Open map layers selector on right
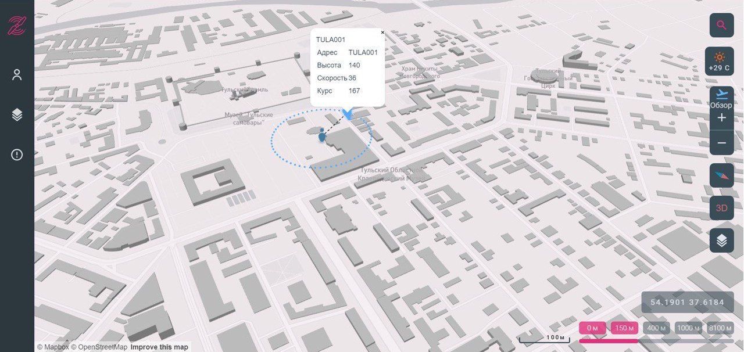 721,240
